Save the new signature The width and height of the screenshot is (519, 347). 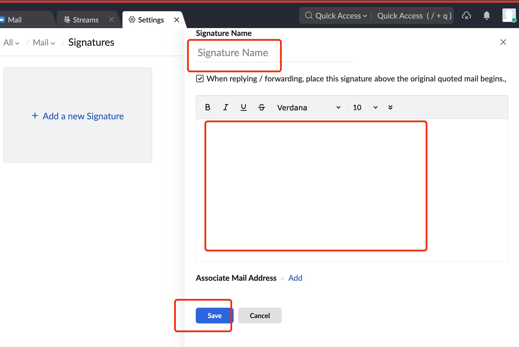coord(214,315)
